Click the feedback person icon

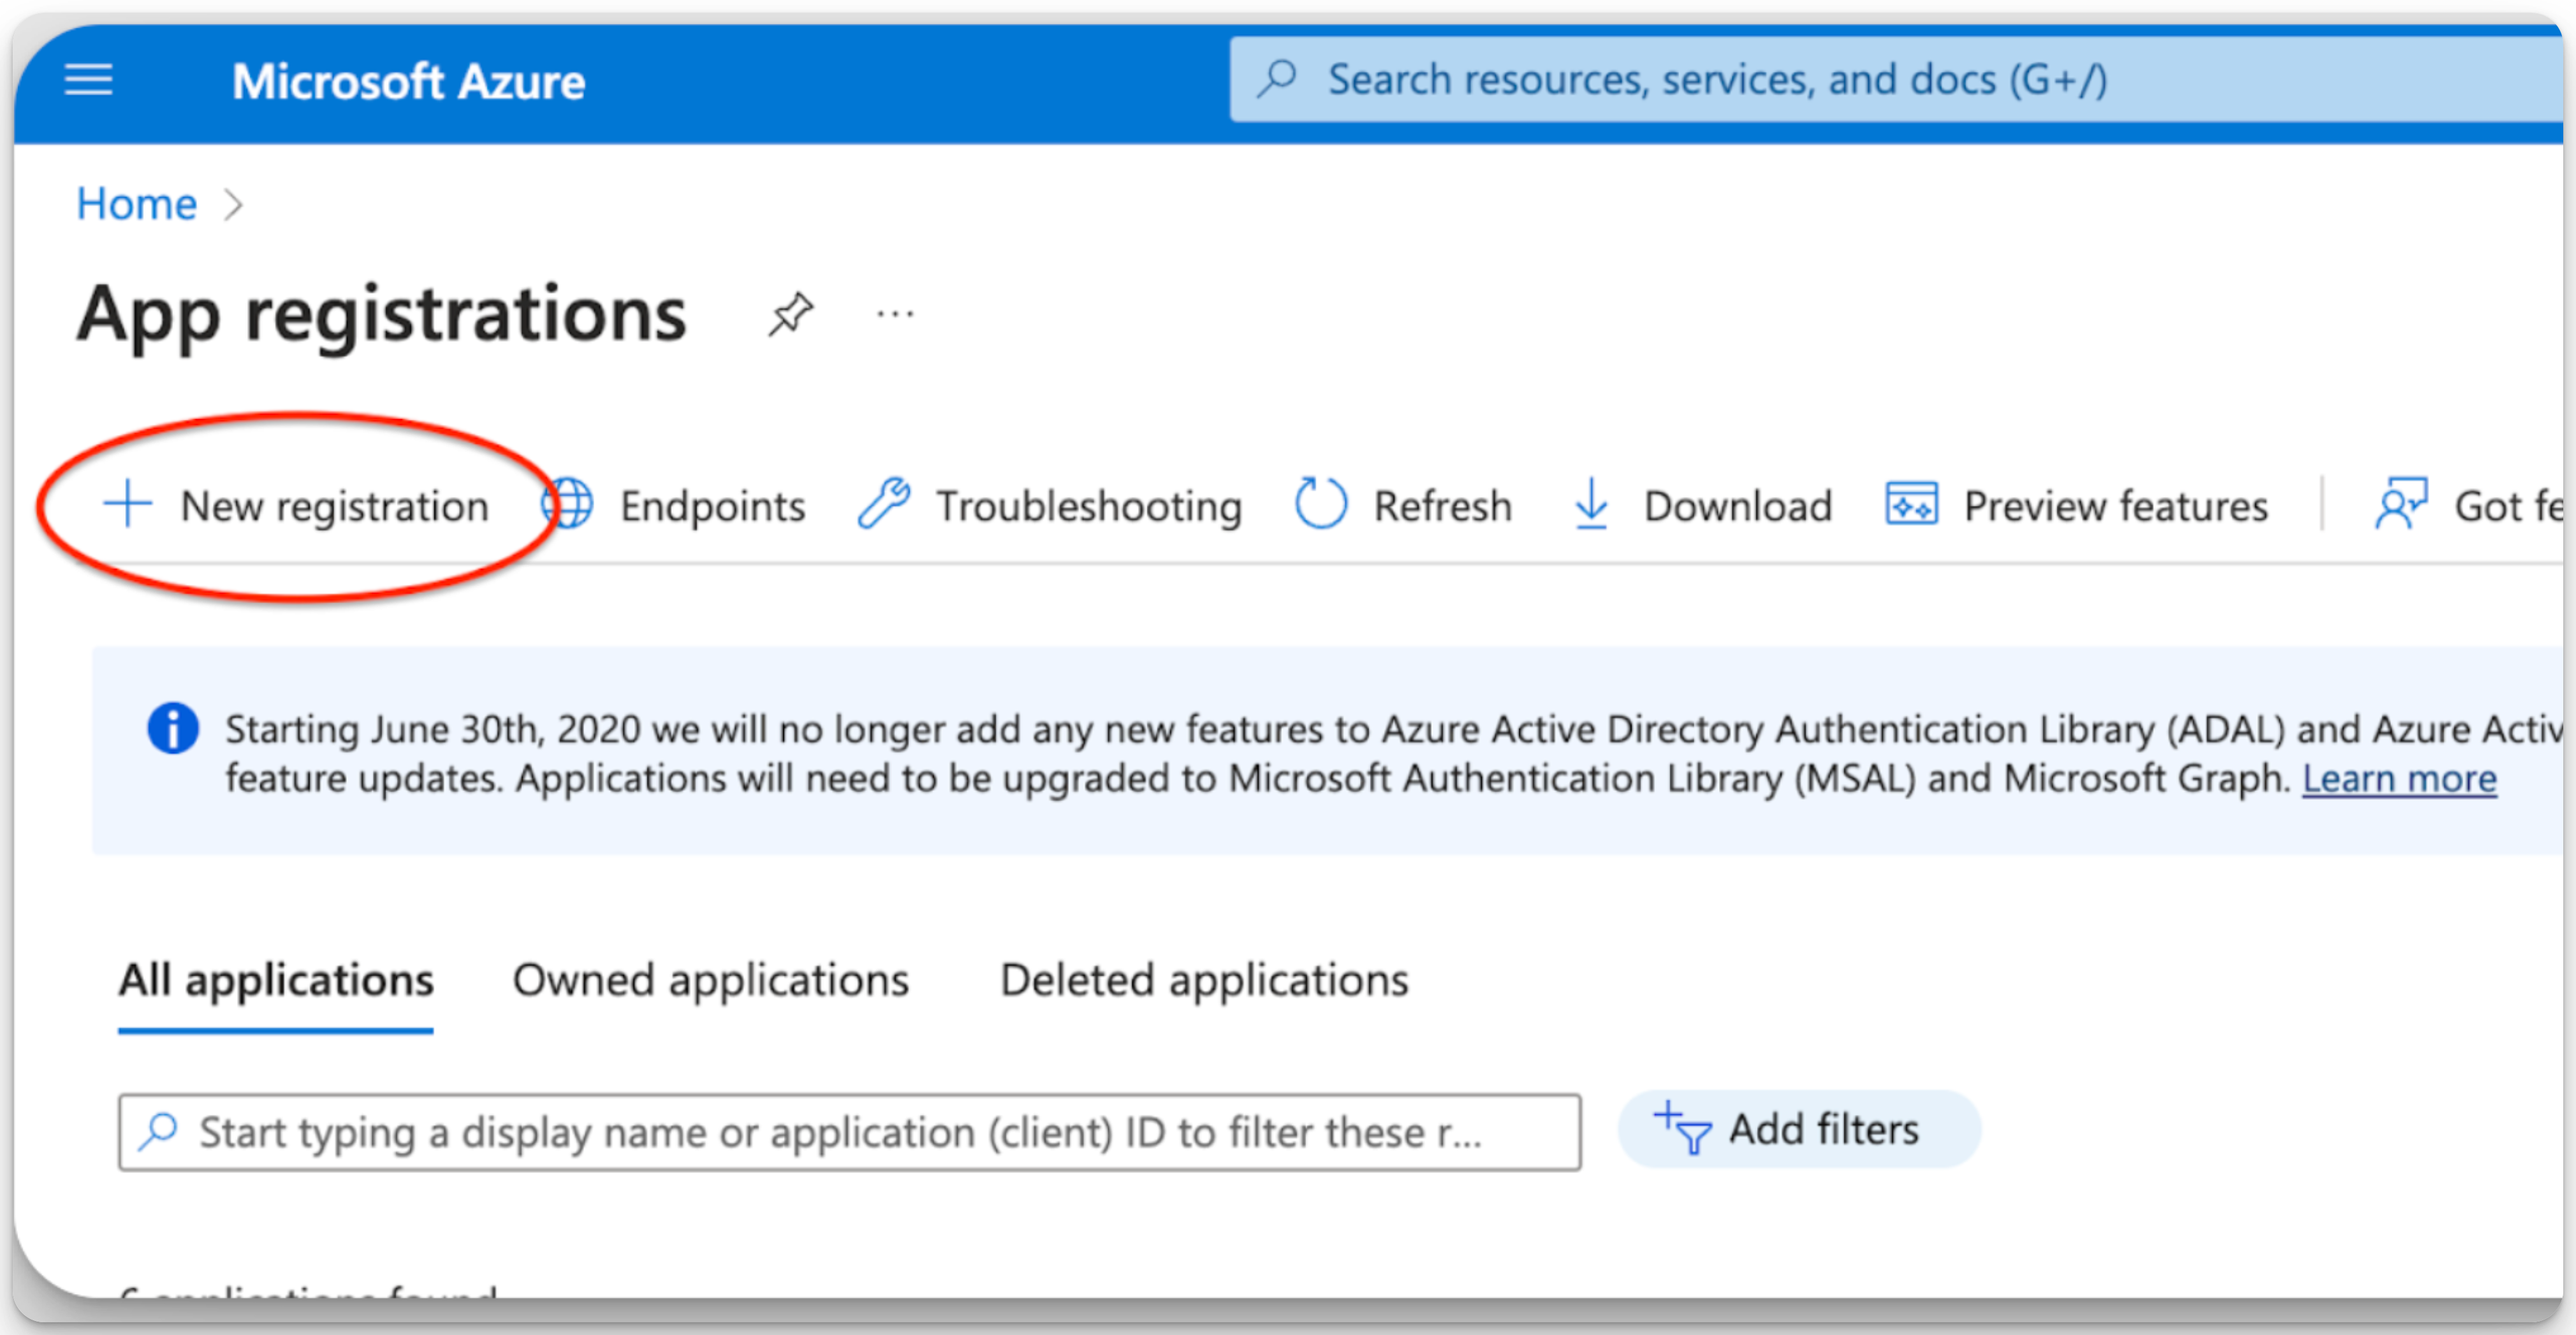pos(2401,503)
